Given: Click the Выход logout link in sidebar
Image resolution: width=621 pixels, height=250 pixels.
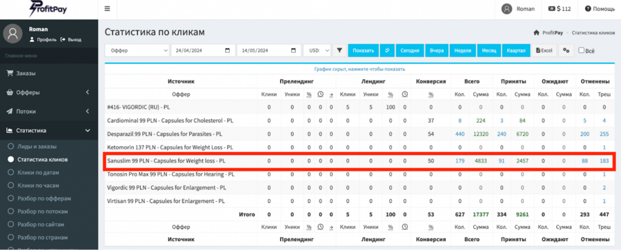Looking at the screenshot, I should pos(71,39).
